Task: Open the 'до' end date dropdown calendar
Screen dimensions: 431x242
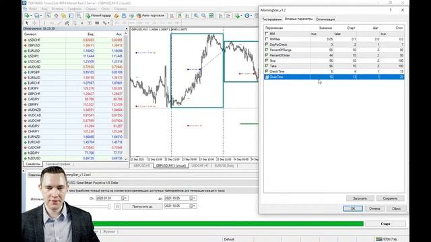Action: coord(193,198)
